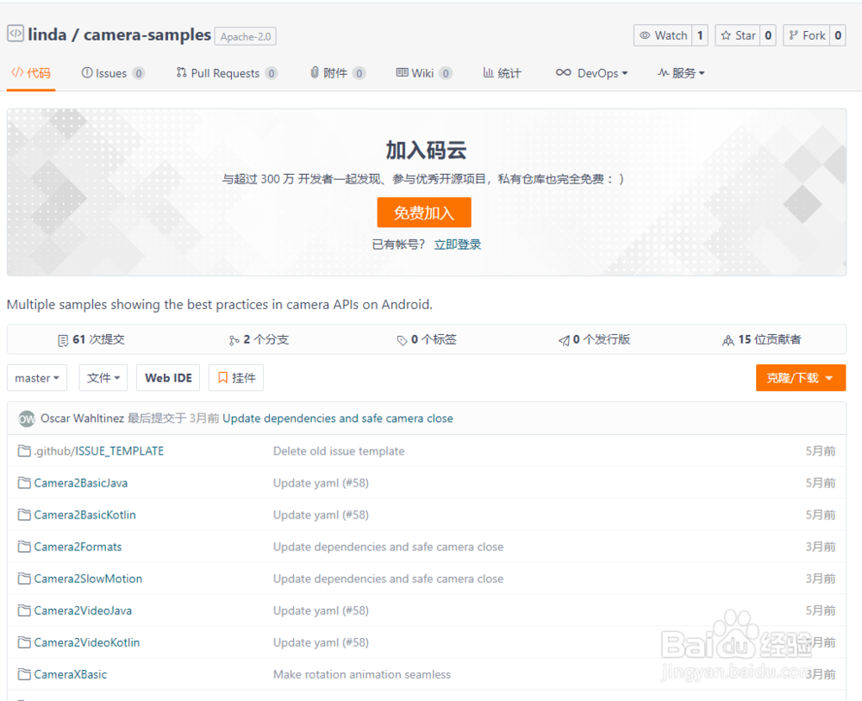Screen dimensions: 862x701
Task: Click the Camera2BasicKotlin folder icon
Action: (24, 515)
